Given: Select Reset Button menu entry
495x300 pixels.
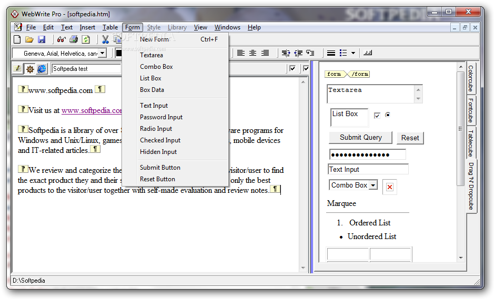Looking at the screenshot, I should pyautogui.click(x=175, y=179).
